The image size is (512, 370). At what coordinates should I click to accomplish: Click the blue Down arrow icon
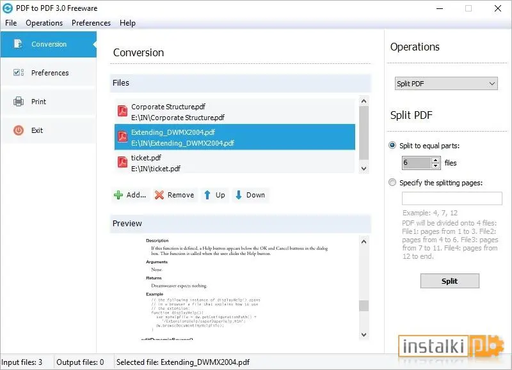[x=239, y=195]
